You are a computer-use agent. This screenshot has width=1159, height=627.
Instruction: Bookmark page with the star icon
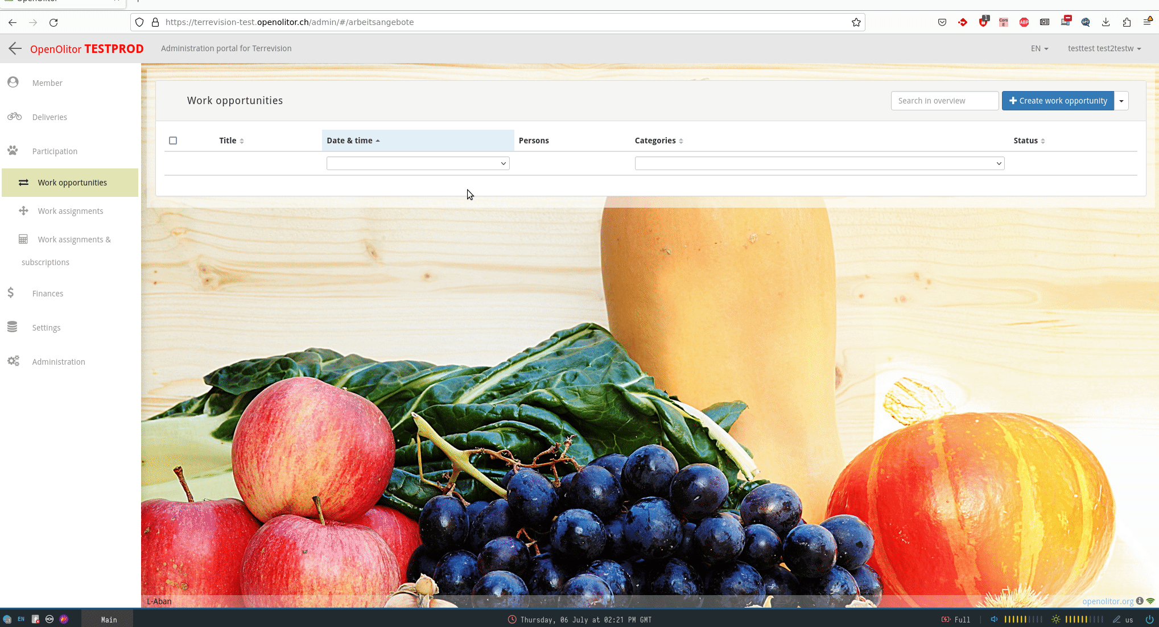[x=856, y=22]
